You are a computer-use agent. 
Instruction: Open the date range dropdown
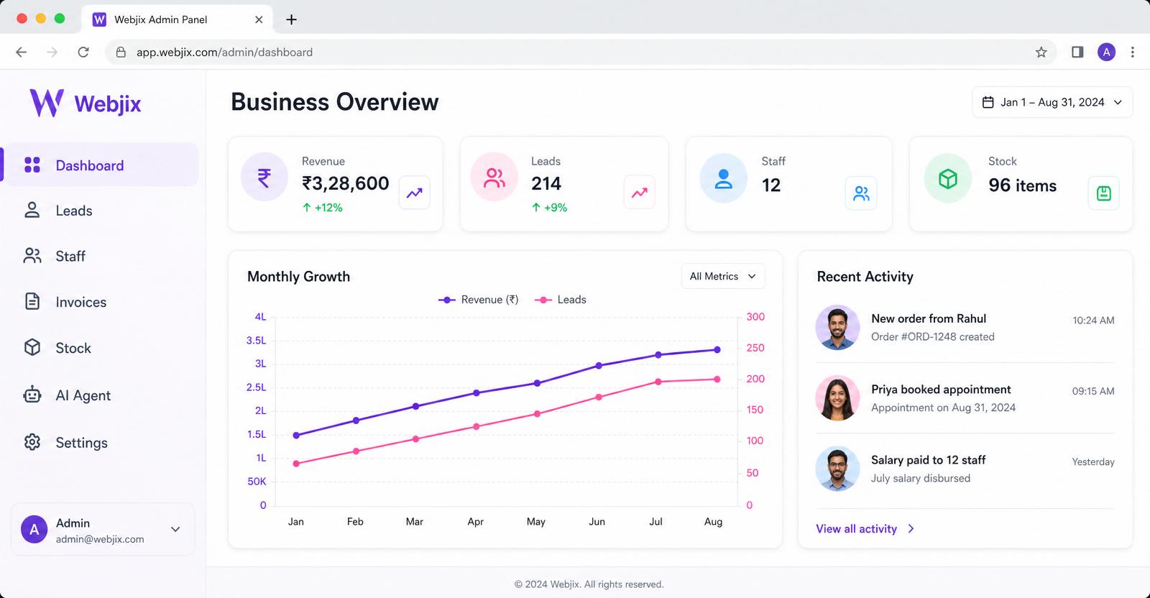1052,102
